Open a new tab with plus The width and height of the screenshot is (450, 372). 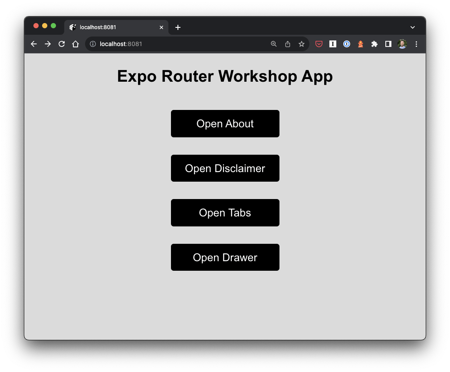178,27
